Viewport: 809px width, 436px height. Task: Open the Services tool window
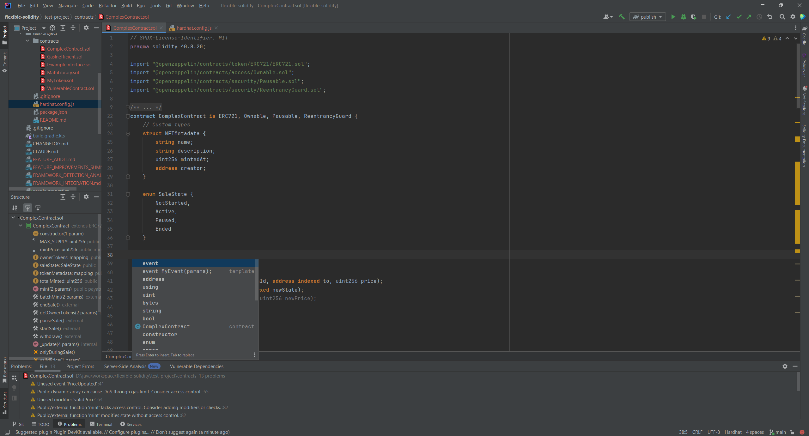point(131,424)
